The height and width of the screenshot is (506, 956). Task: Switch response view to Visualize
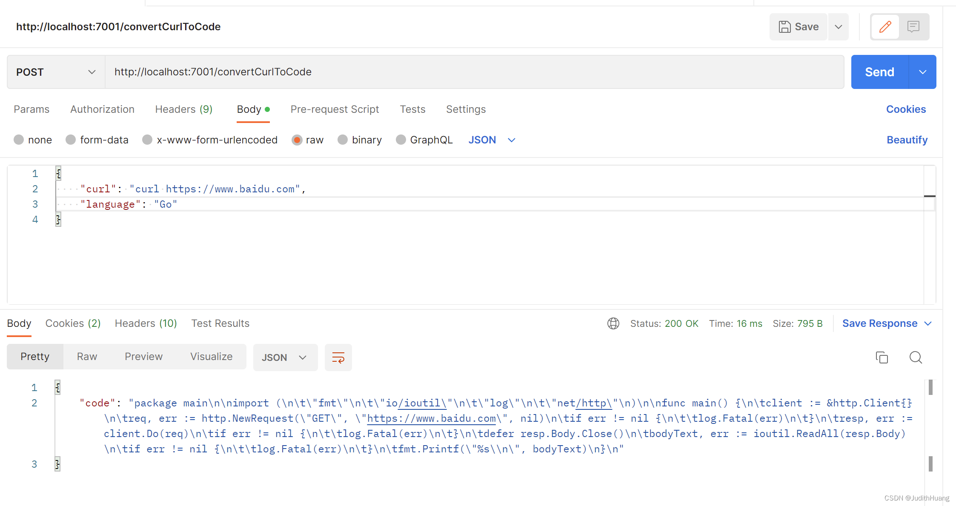click(x=211, y=357)
